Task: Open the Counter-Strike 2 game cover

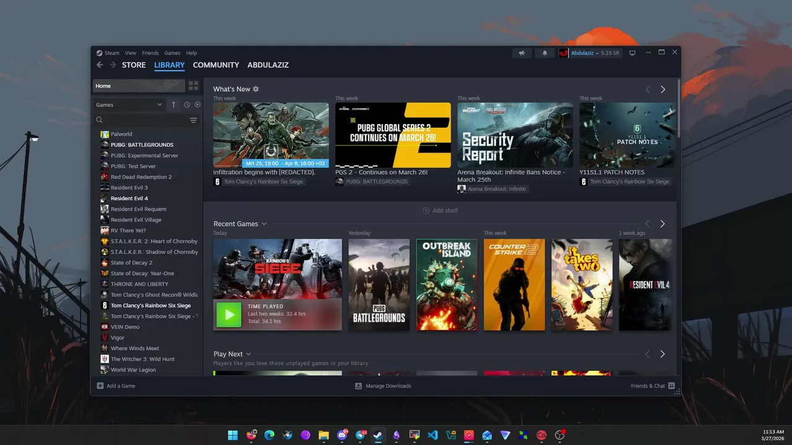Action: pyautogui.click(x=514, y=285)
